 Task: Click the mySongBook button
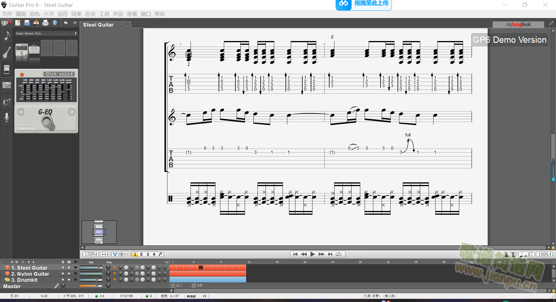pyautogui.click(x=518, y=25)
